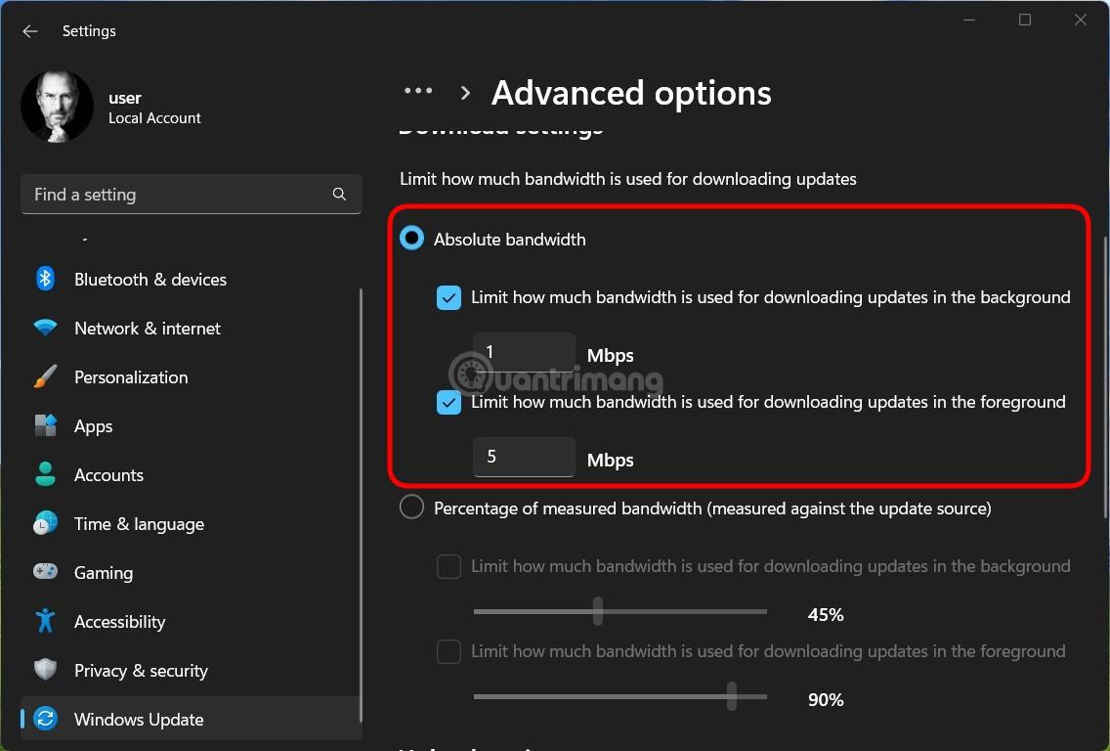Open the Privacy & security shield icon

pyautogui.click(x=45, y=670)
